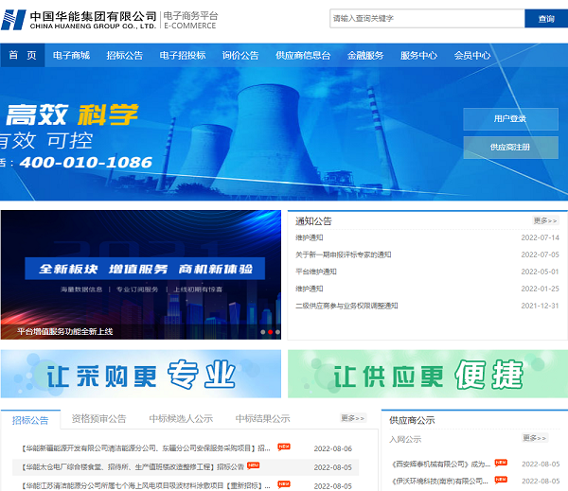
Task: Open notice 关于新一期申报评标专家的通知
Action: (x=343, y=254)
